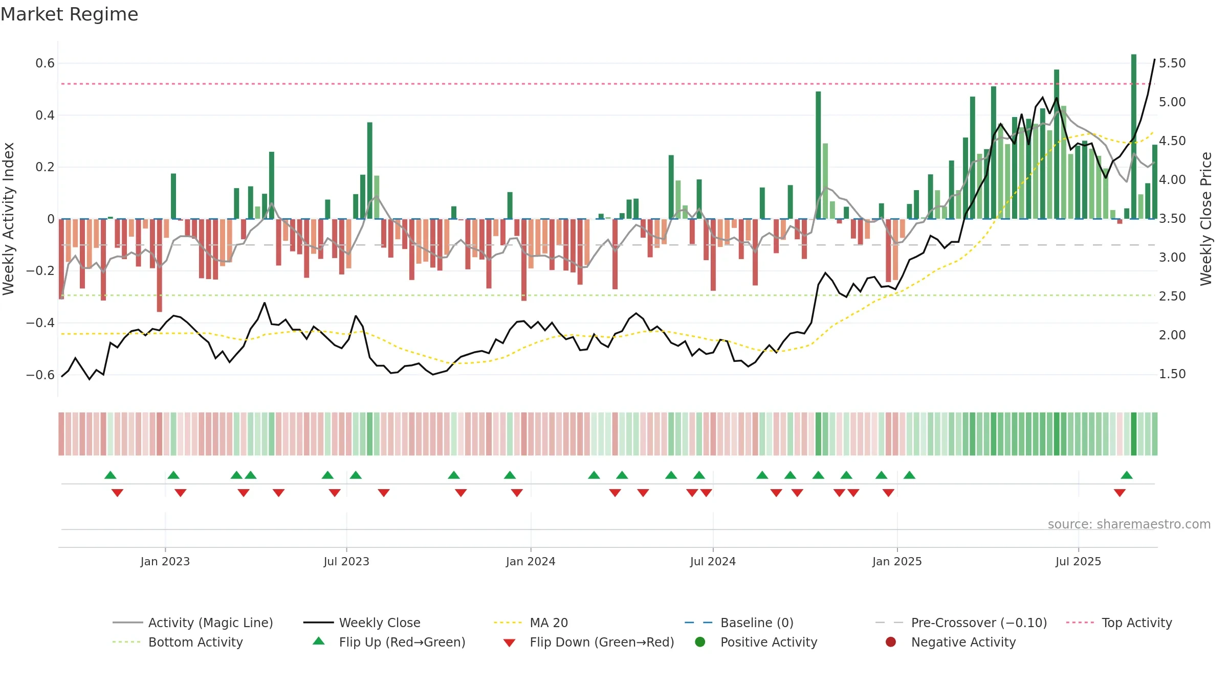The image size is (1228, 690).
Task: Click the Weekly Close Price axis title
Action: (x=1206, y=218)
